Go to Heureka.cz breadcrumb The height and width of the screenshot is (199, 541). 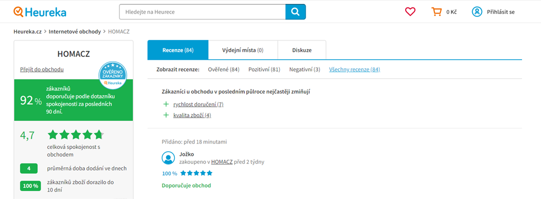(28, 32)
